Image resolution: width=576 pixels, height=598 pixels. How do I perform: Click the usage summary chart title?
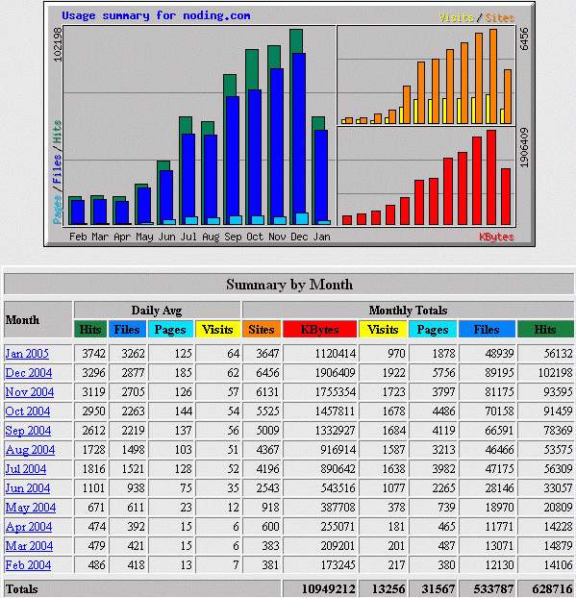pyautogui.click(x=156, y=15)
